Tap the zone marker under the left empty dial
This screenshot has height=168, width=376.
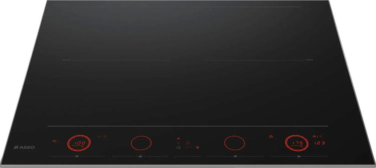(140, 156)
